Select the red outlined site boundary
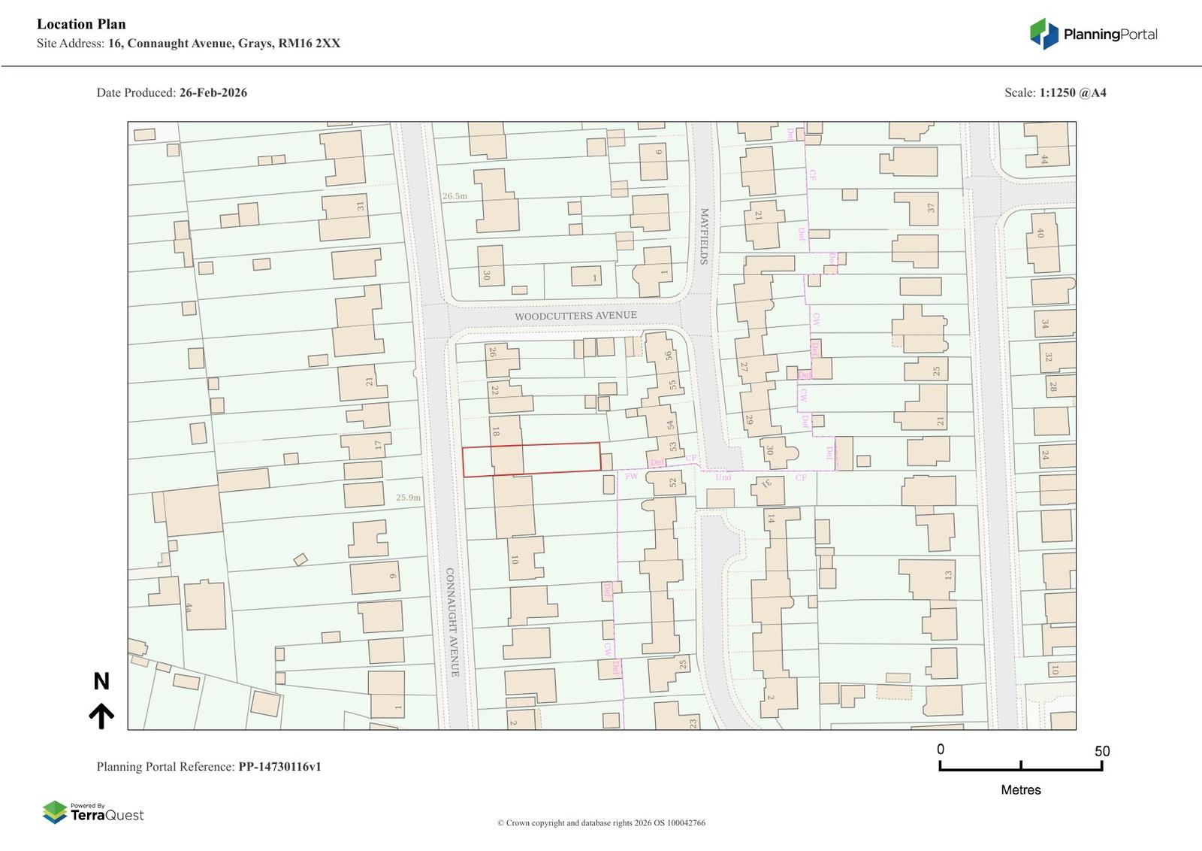Screen dimensions: 1202x851 tap(531, 459)
